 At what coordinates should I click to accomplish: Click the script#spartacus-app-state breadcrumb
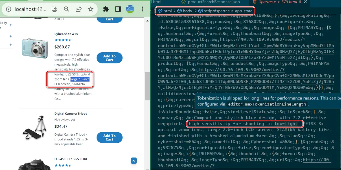pos(228,11)
